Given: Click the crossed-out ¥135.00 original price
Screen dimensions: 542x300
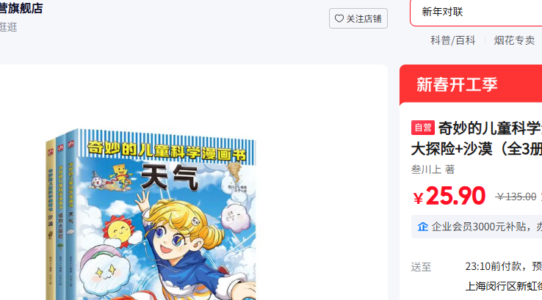Looking at the screenshot, I should pyautogui.click(x=516, y=197).
